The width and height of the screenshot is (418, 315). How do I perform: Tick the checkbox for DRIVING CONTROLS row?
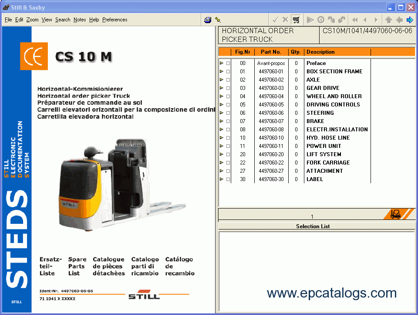tap(228, 105)
